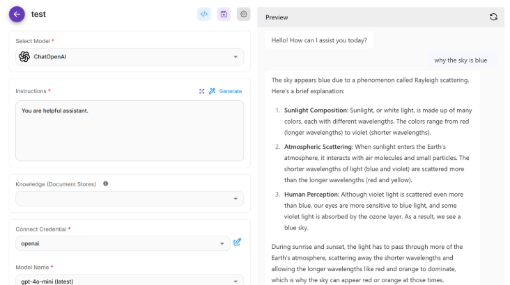Screen dimensions: 510x285
Task: Click the info icon beside Knowledge
Action: (105, 184)
